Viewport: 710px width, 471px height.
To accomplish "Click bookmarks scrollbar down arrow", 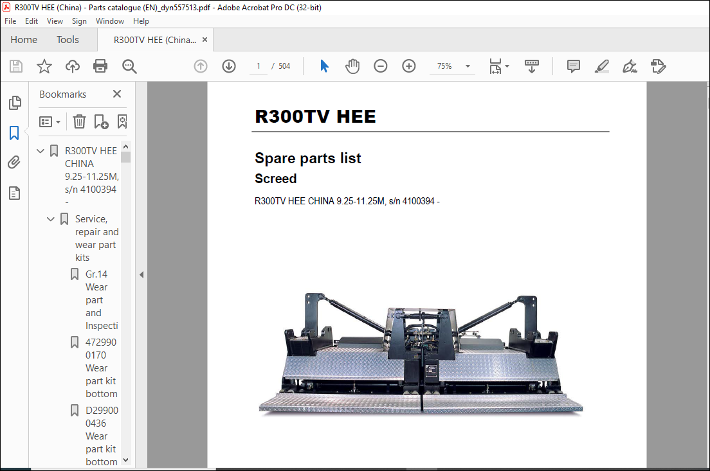I will pyautogui.click(x=126, y=460).
